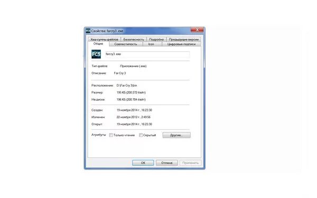Click the Размер label
This screenshot has height=198, width=317.
tap(97, 92)
